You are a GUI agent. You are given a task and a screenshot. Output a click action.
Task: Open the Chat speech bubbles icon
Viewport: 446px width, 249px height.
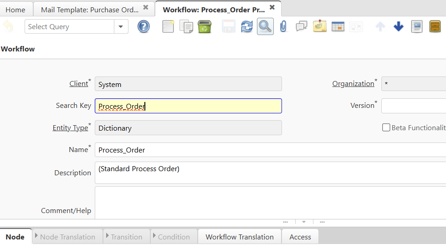click(x=301, y=27)
